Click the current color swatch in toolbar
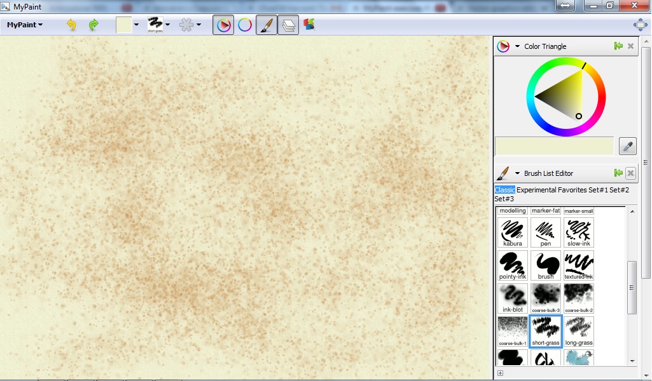 (x=124, y=25)
